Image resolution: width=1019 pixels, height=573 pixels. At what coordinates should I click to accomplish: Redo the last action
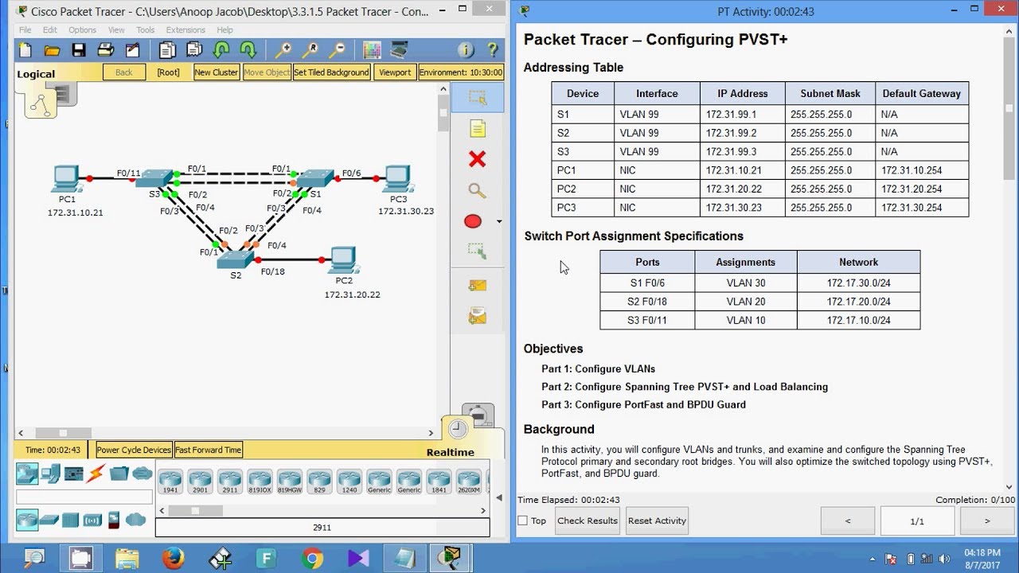tap(248, 50)
